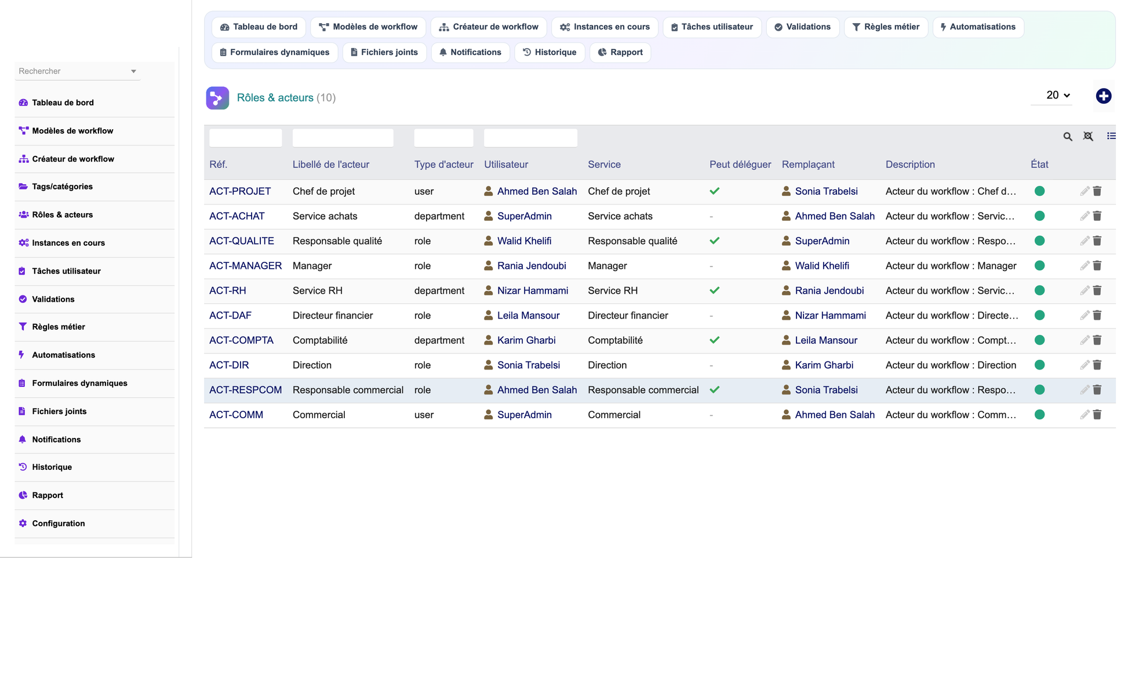Open the Tâches utilisateur top tab

pyautogui.click(x=712, y=27)
